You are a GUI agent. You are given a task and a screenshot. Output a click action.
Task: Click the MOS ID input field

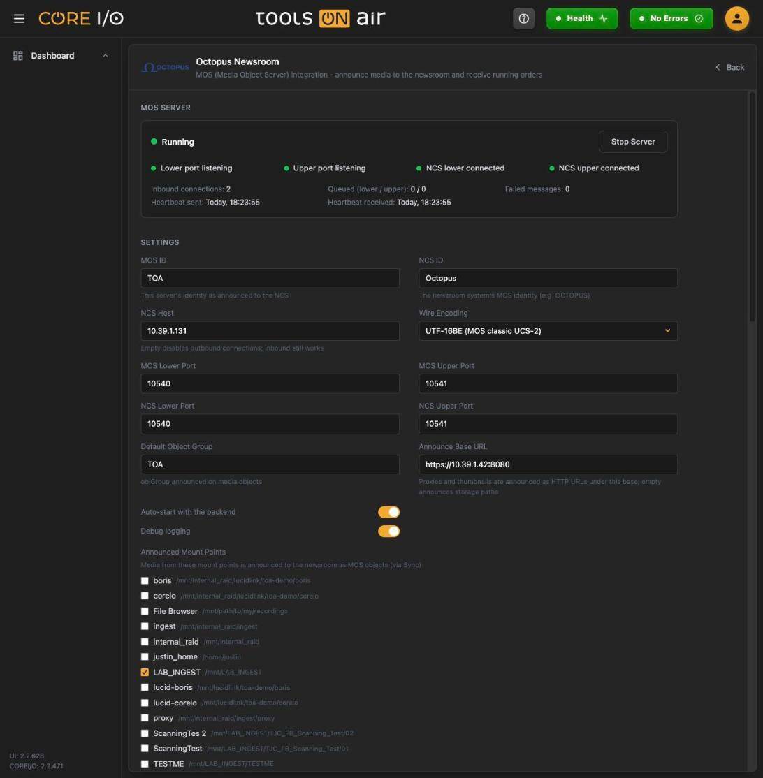click(x=270, y=279)
